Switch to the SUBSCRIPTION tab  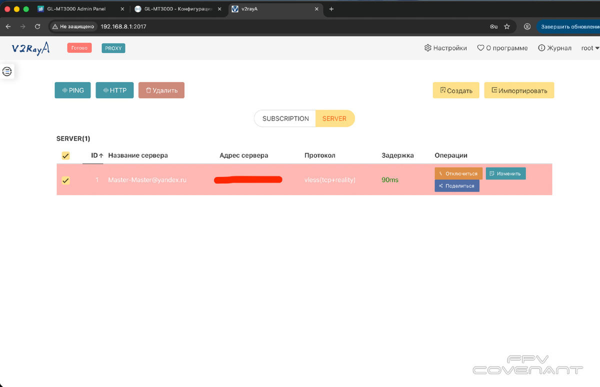tap(285, 118)
